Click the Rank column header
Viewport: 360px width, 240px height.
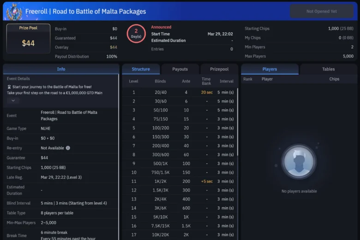coord(248,79)
